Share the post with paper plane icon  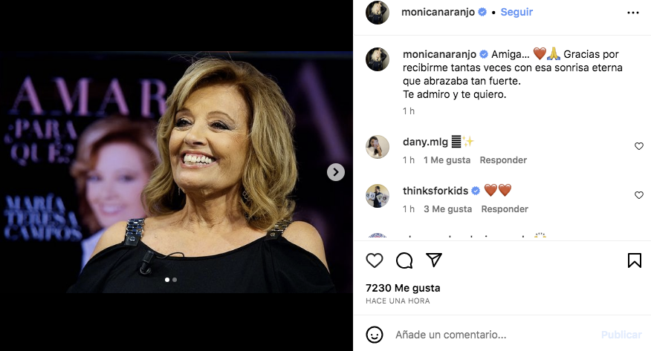pyautogui.click(x=434, y=260)
